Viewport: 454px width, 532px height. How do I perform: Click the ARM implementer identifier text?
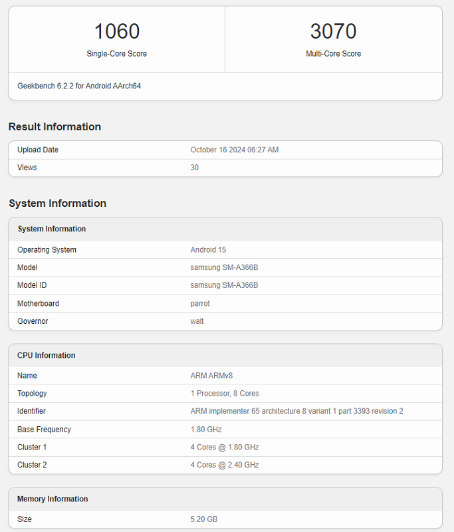[x=296, y=412]
